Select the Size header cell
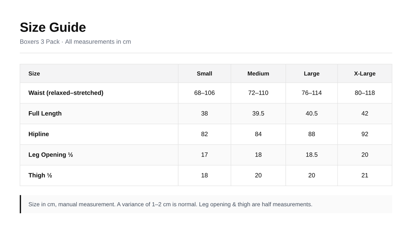 pos(99,74)
